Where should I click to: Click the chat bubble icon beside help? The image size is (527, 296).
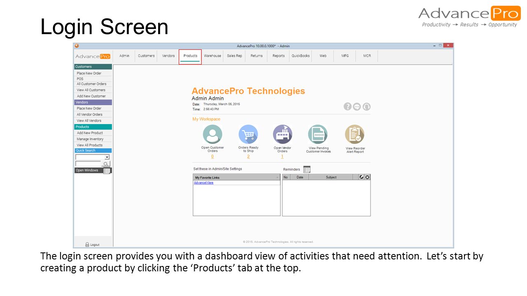[x=357, y=106]
